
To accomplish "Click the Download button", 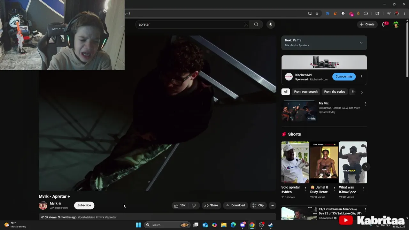I will tap(235, 205).
